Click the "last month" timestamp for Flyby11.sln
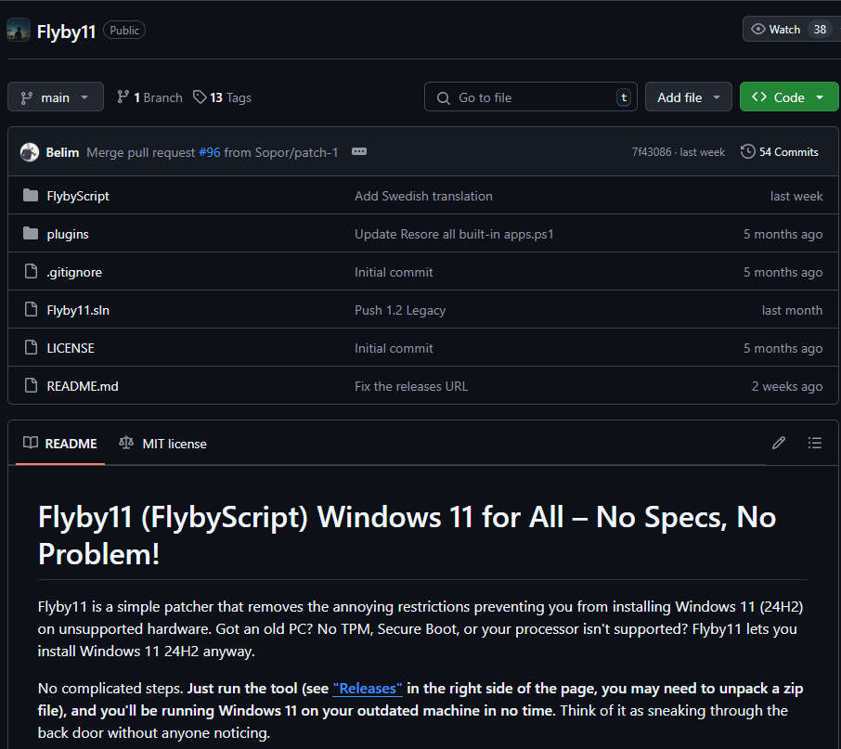This screenshot has width=841, height=749. [792, 310]
